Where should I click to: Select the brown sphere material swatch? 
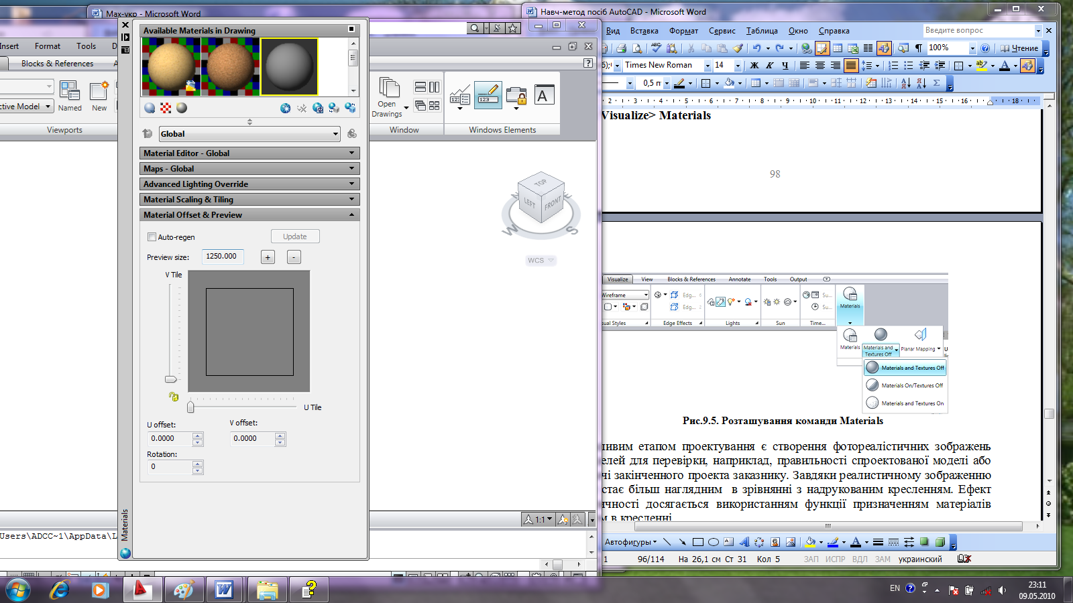[x=230, y=66]
